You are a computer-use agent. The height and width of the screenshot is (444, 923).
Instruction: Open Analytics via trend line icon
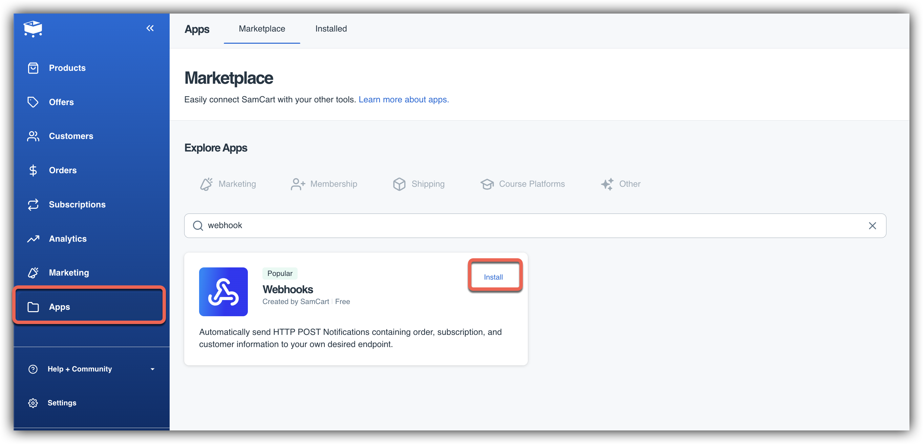point(33,239)
